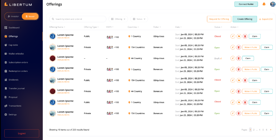Click the notification bell icon
Viewport: 278px width, 140px height.
264,4
